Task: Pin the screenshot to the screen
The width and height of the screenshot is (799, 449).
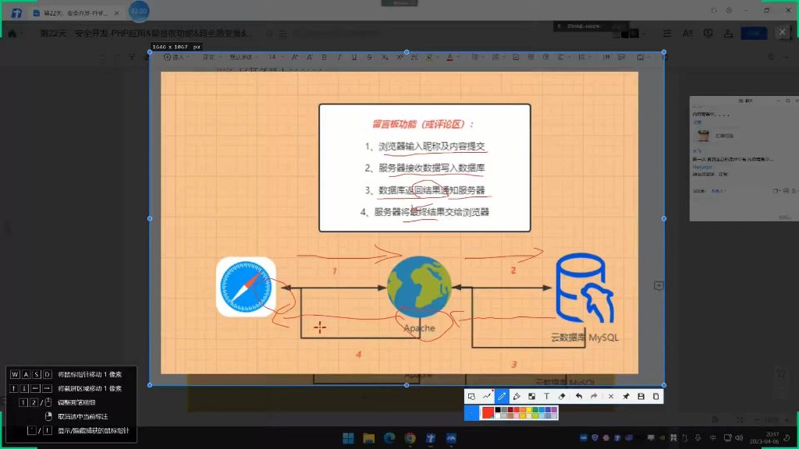Action: point(626,396)
